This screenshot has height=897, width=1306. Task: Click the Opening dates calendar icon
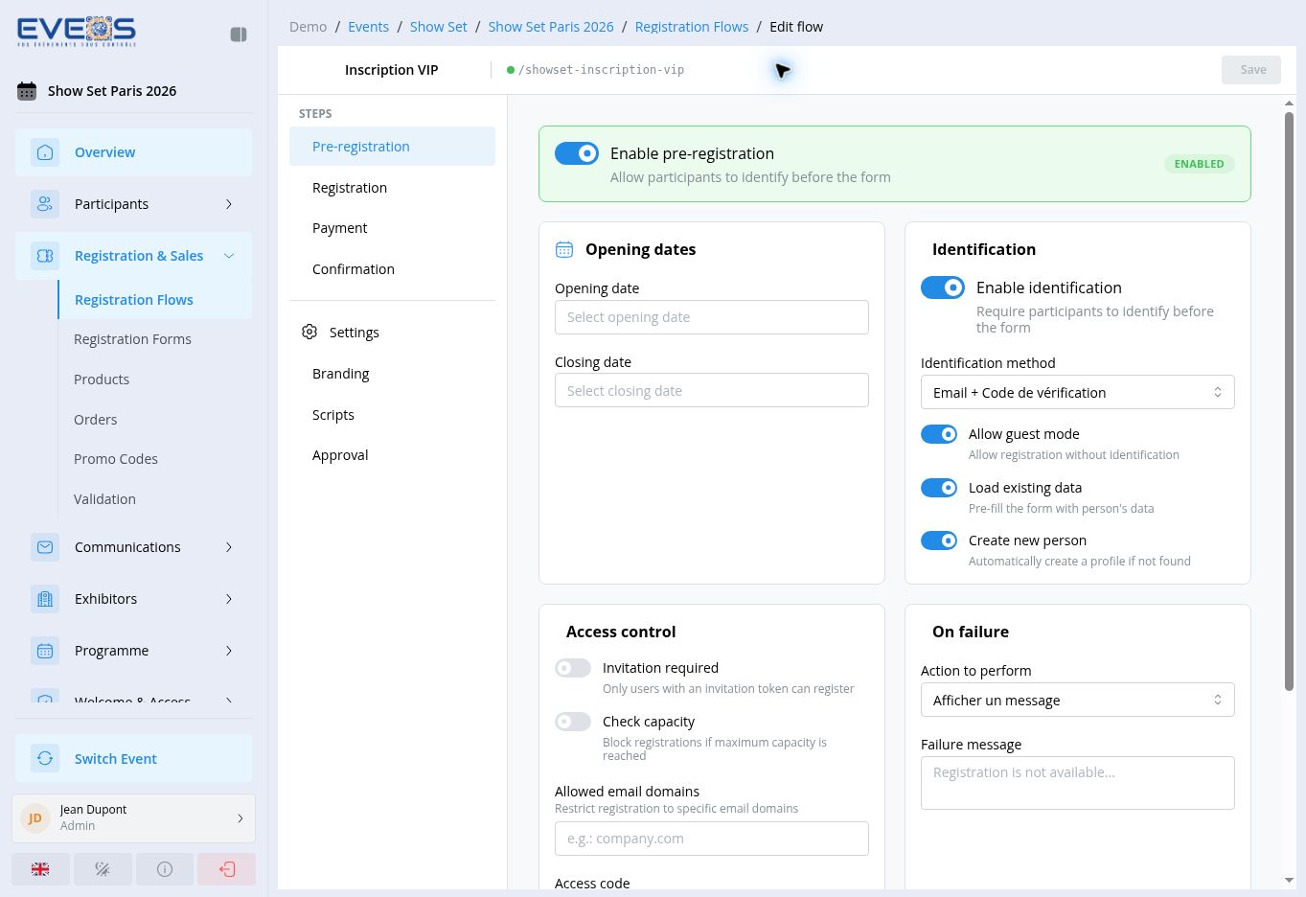coord(564,249)
